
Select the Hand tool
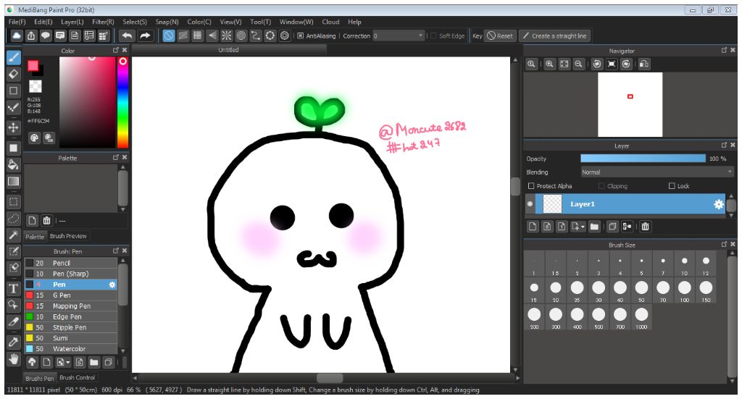pyautogui.click(x=13, y=359)
